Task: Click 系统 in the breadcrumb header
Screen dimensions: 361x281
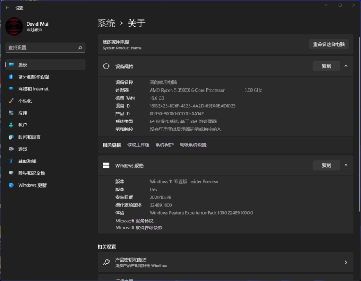Action: click(x=106, y=23)
